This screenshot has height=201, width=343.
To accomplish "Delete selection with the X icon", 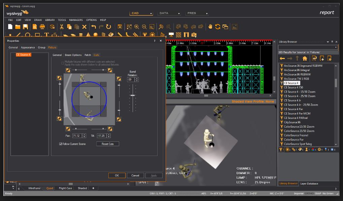I will (x=84, y=27).
